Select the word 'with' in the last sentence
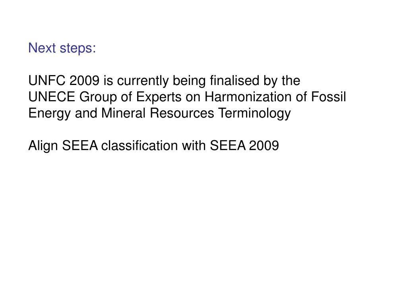Image resolution: width=407 pixels, height=305 pixels. 194,145
